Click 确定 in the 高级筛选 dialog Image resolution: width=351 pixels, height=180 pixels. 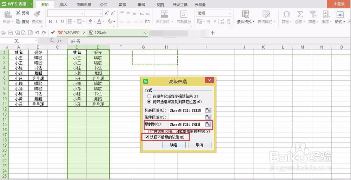click(x=174, y=145)
